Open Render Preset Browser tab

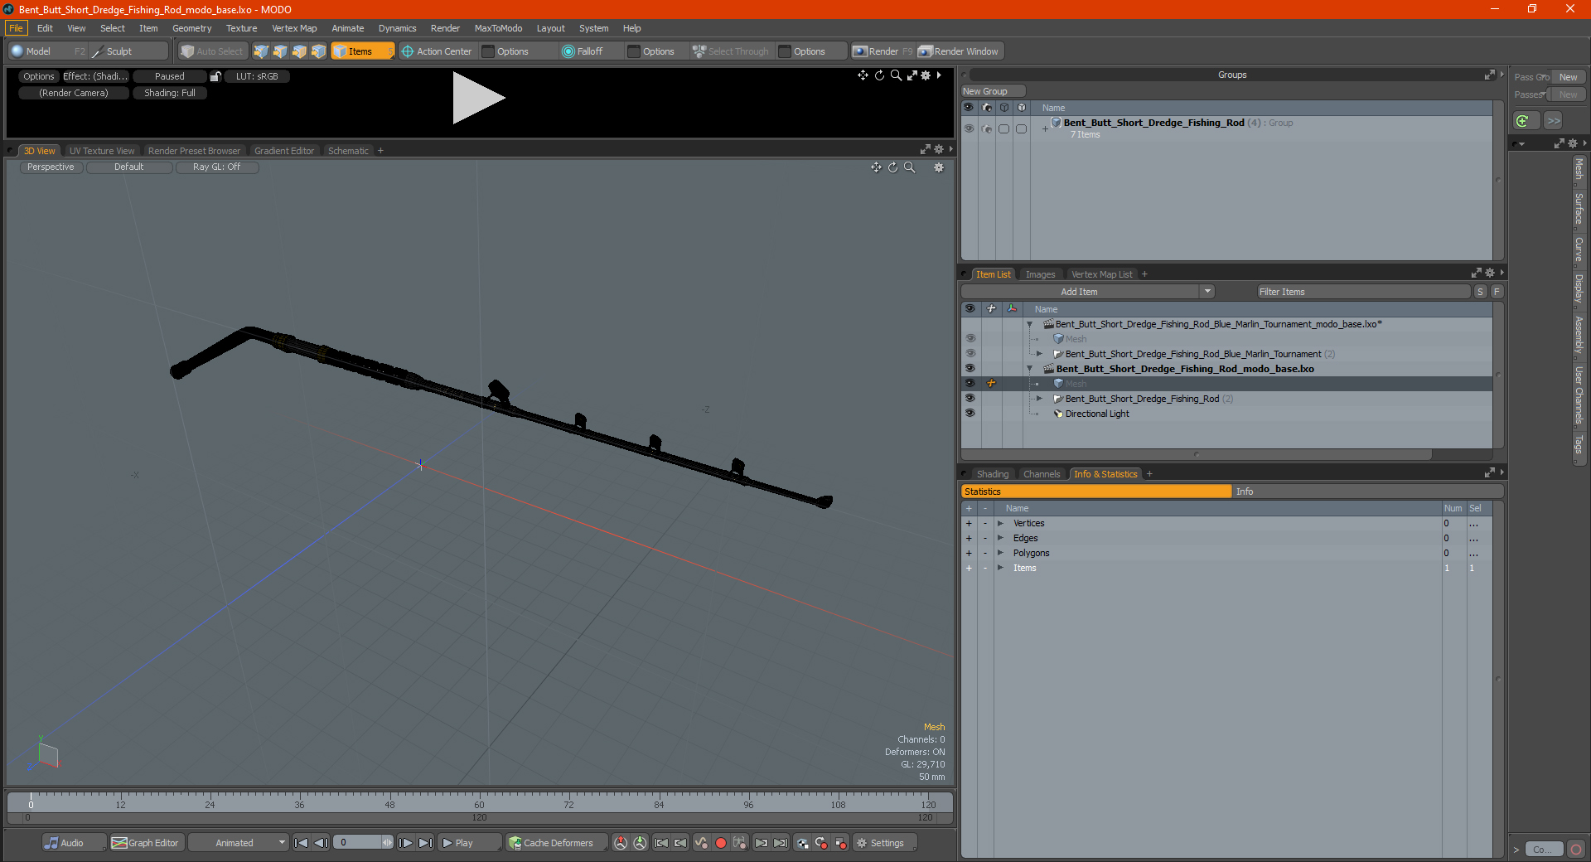pyautogui.click(x=194, y=151)
